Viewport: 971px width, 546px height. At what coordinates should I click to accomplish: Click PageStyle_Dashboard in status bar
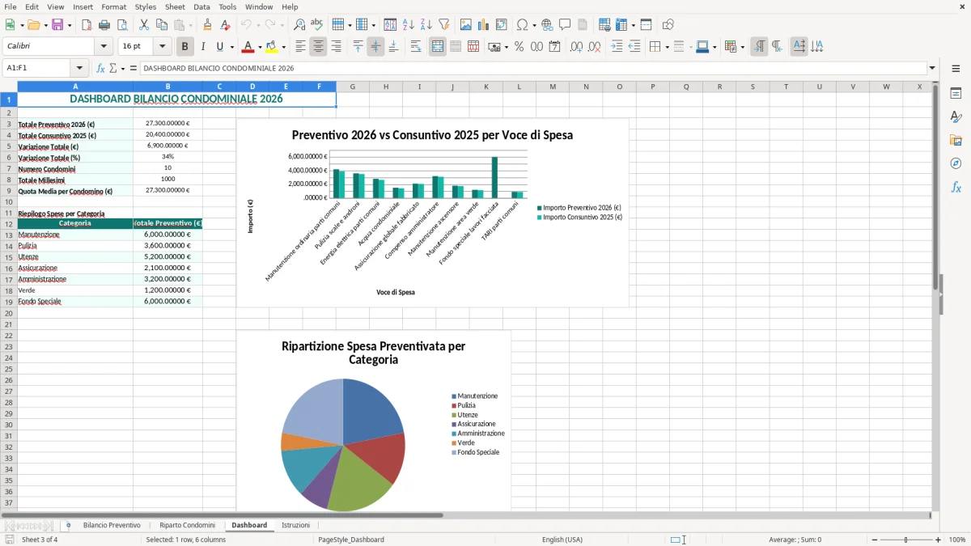pyautogui.click(x=351, y=540)
